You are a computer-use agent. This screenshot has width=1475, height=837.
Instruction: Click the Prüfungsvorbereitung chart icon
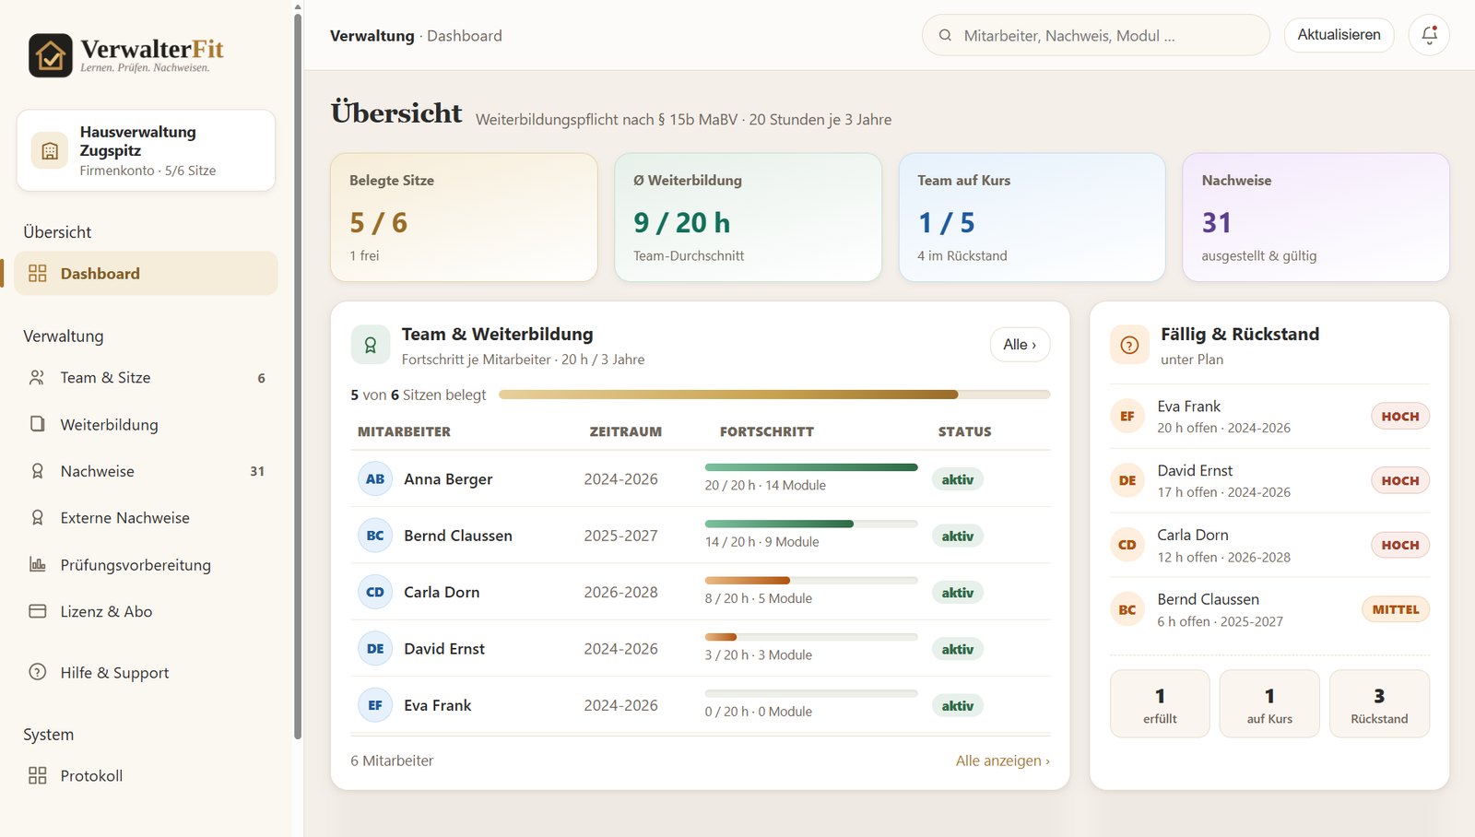pos(38,564)
